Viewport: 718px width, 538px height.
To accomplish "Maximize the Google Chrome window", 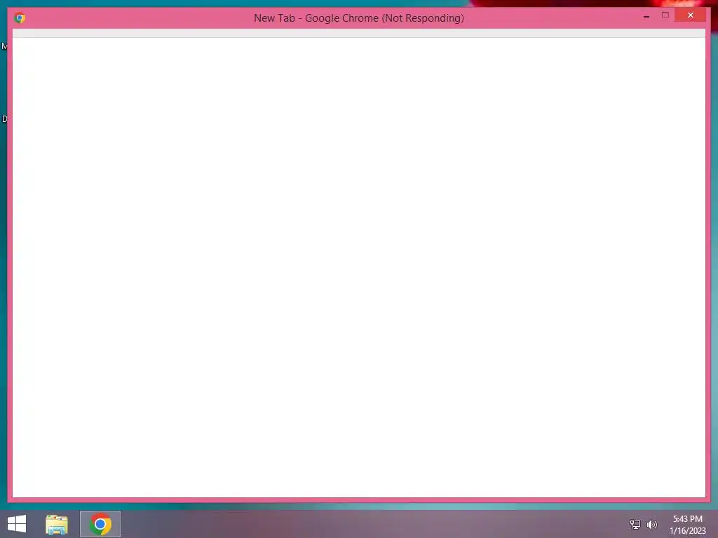I will click(x=665, y=15).
